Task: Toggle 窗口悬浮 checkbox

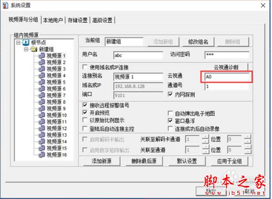Action: point(170,120)
